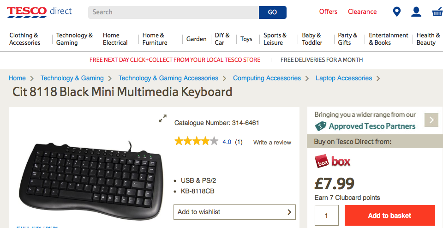Click the Write a review link
The height and width of the screenshot is (228, 443).
coord(272,142)
